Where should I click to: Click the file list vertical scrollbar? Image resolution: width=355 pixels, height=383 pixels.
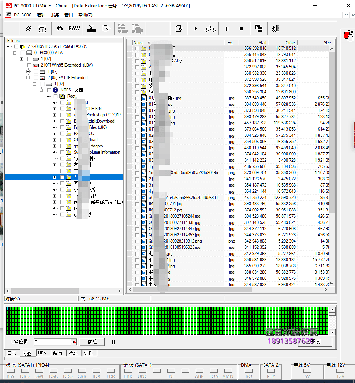tap(332, 166)
